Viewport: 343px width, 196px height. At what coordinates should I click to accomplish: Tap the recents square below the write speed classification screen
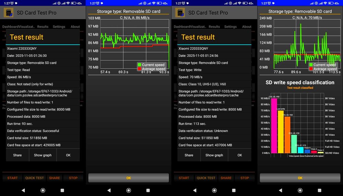click(320, 190)
